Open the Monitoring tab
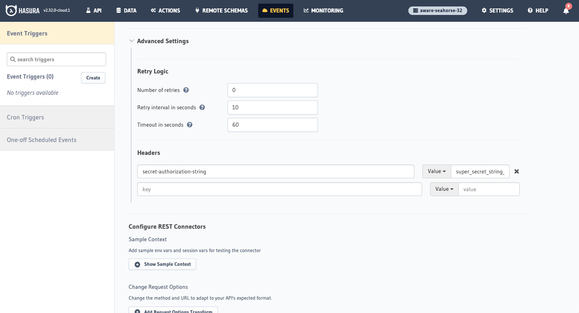This screenshot has height=313, width=579. 323,10
